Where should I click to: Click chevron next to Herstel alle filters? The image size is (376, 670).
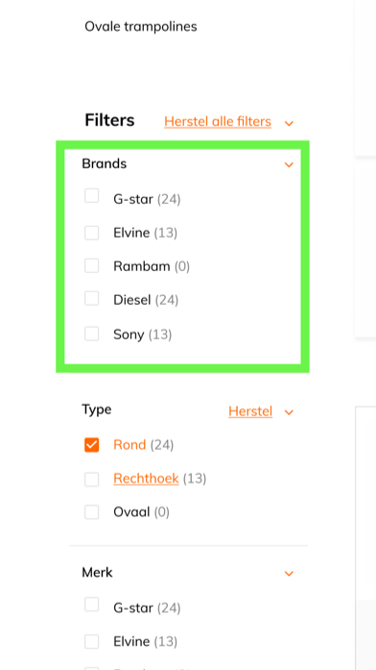click(289, 123)
